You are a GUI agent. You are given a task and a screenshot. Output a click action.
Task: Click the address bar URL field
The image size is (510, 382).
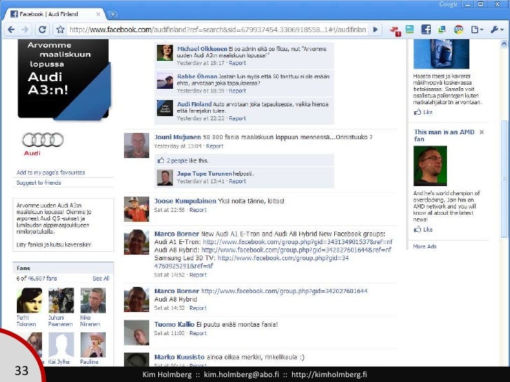(x=217, y=29)
